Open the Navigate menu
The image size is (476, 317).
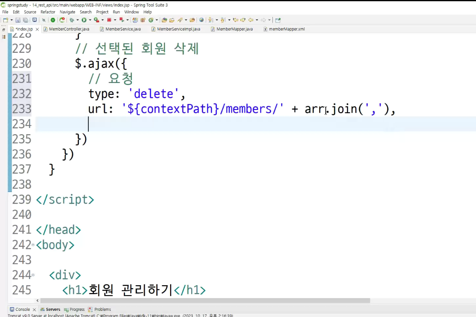67,12
